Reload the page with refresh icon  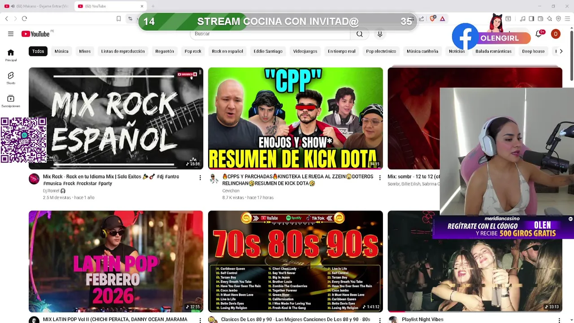tap(24, 18)
